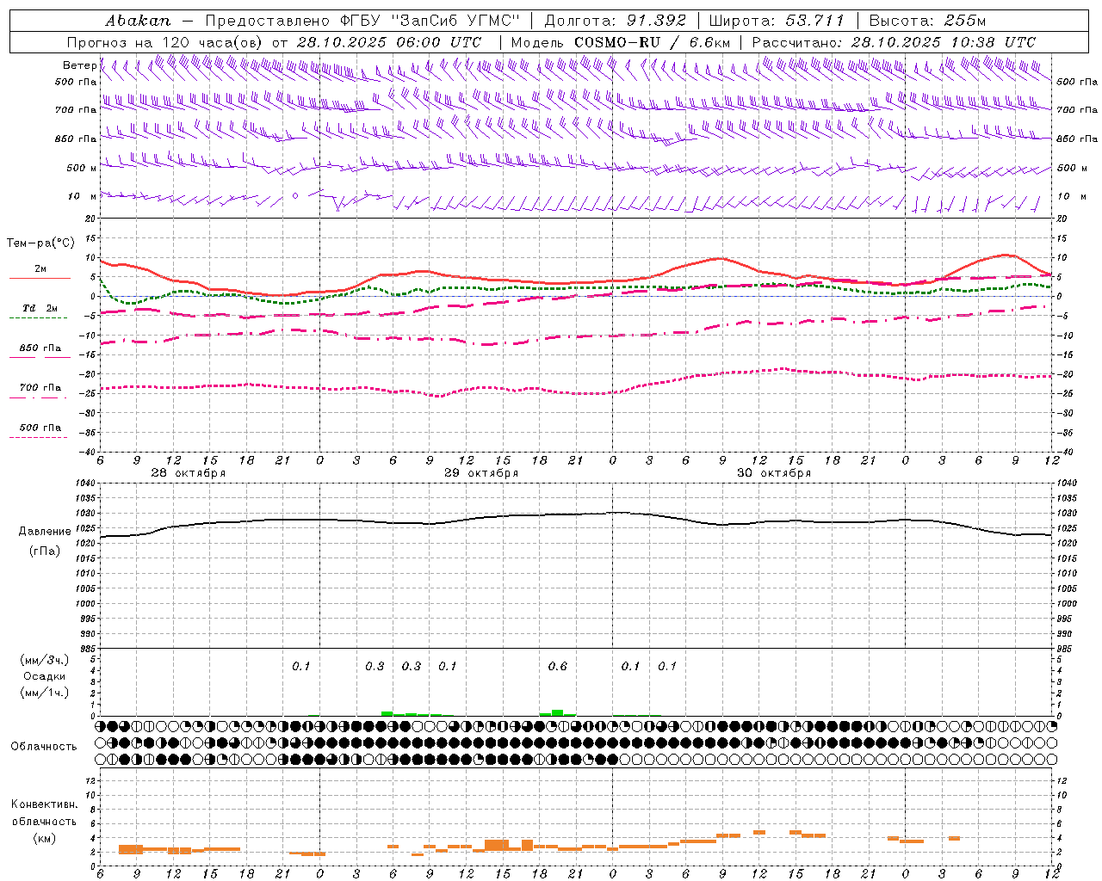Click the tallest green precipitation bar
The width and height of the screenshot is (1102, 881).
point(558,712)
